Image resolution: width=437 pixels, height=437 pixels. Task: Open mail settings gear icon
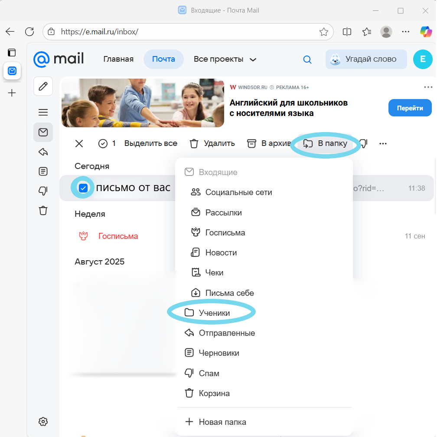click(43, 421)
